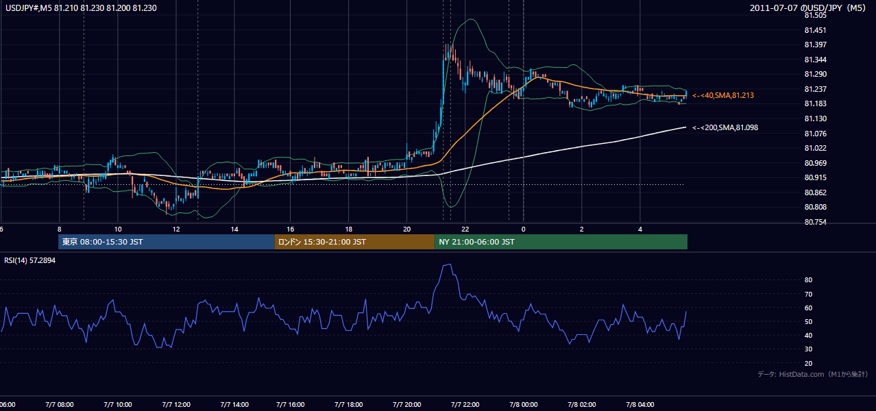Click price axis value 81.290

pyautogui.click(x=814, y=74)
